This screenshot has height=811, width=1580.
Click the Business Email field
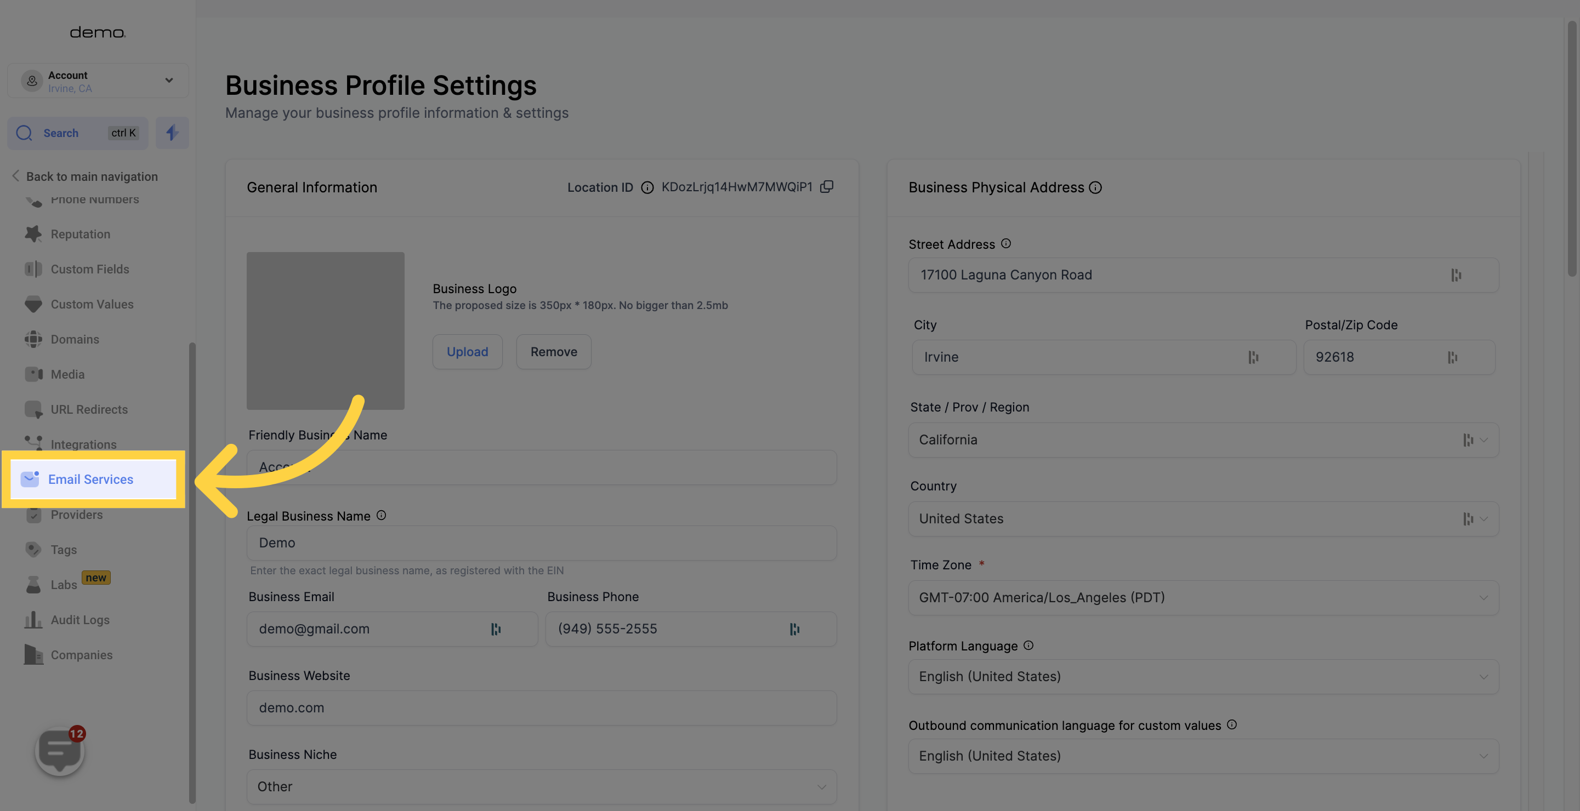[392, 629]
